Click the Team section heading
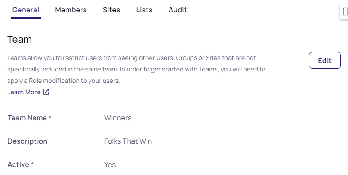348x175 pixels. point(19,40)
